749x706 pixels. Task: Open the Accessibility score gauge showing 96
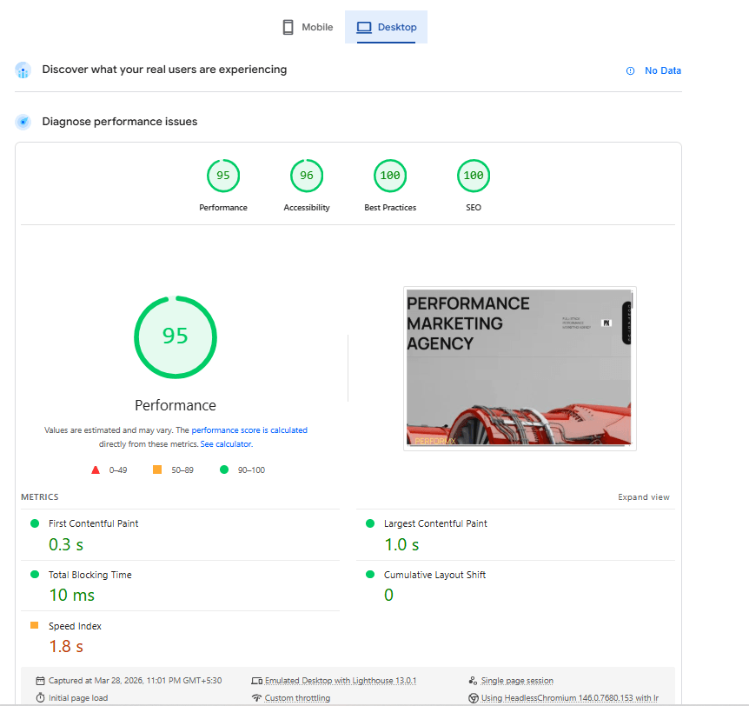(307, 176)
